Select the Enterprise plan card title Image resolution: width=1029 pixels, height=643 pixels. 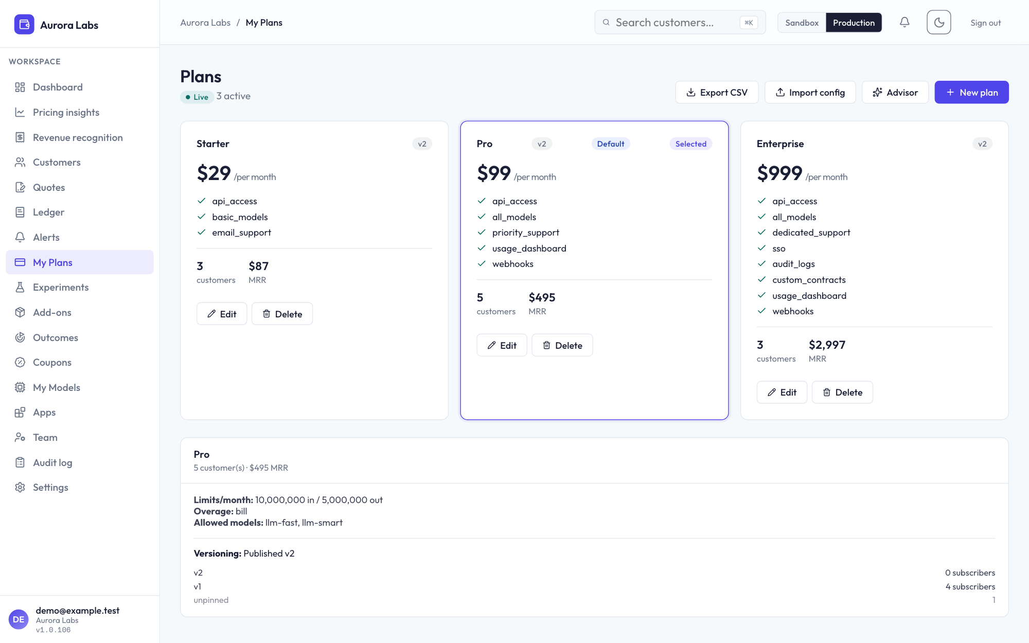point(780,144)
